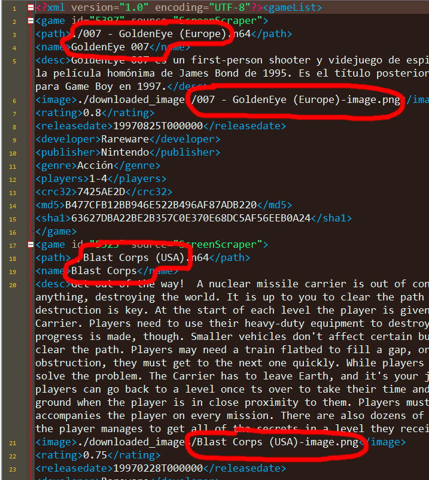Click the md5 hash 'B477CFB12BB946E522B496AF87ADB220'
This screenshot has width=429, height=480.
[x=160, y=205]
